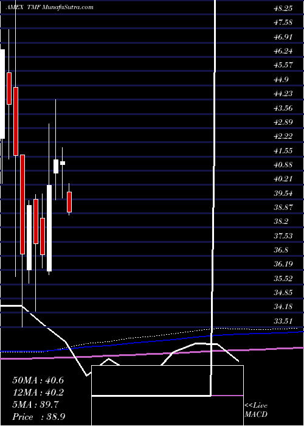Screen dimensions: 304x426
Task: Click the 35.52 price axis label
Action: (x=283, y=278)
